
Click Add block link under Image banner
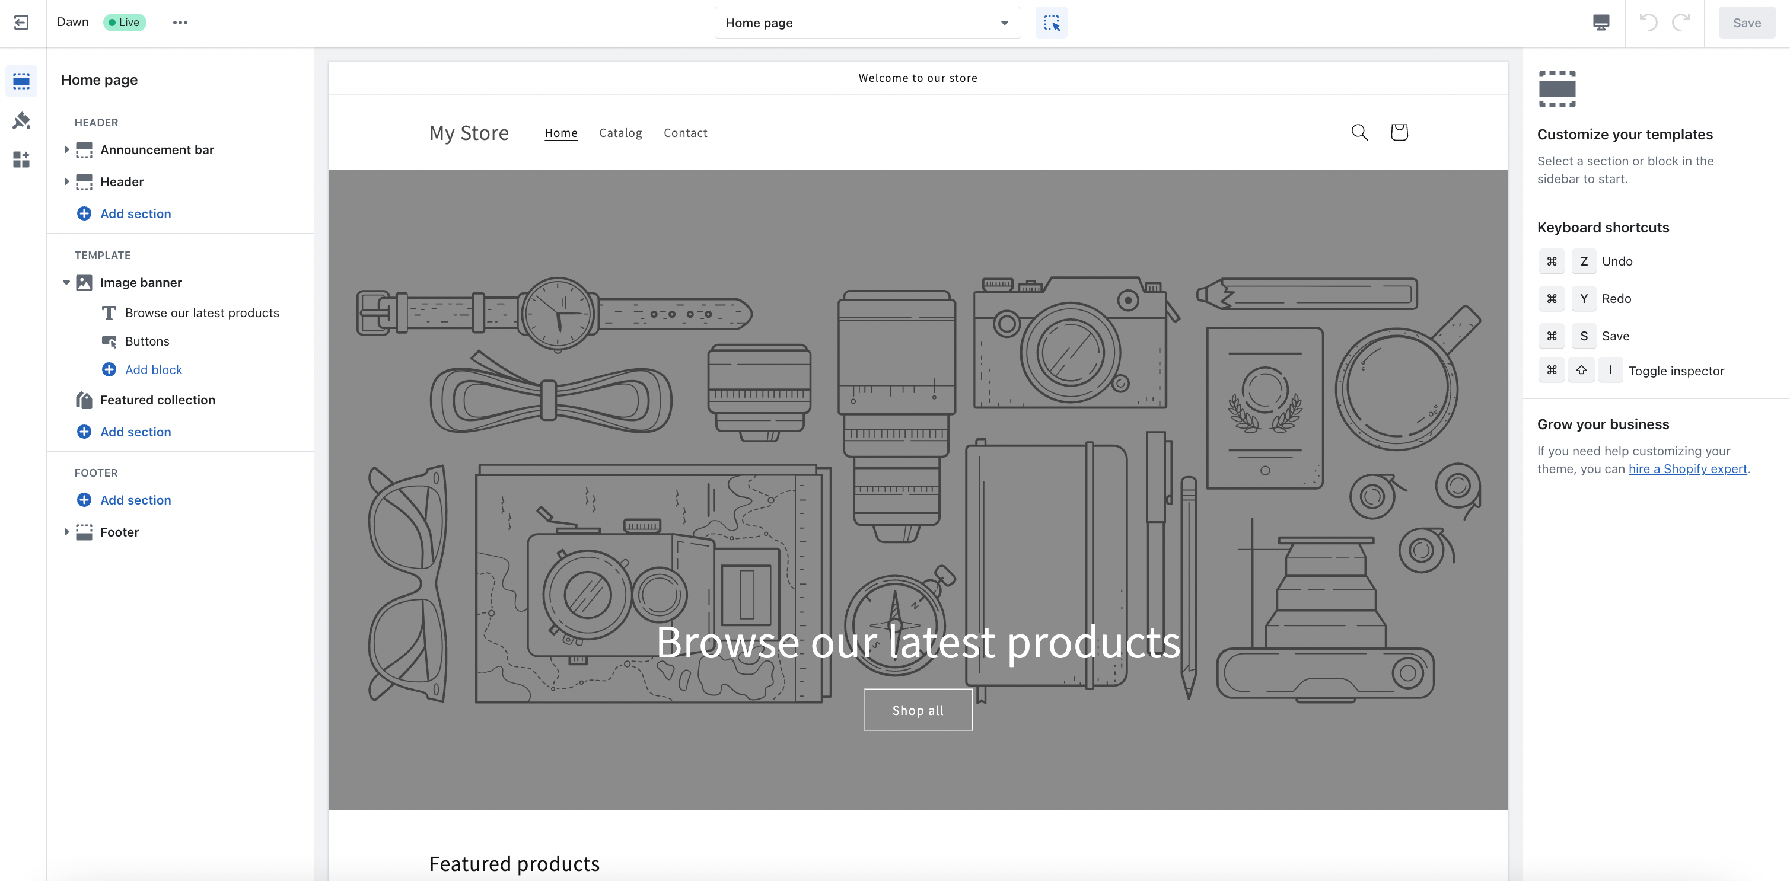click(x=154, y=369)
